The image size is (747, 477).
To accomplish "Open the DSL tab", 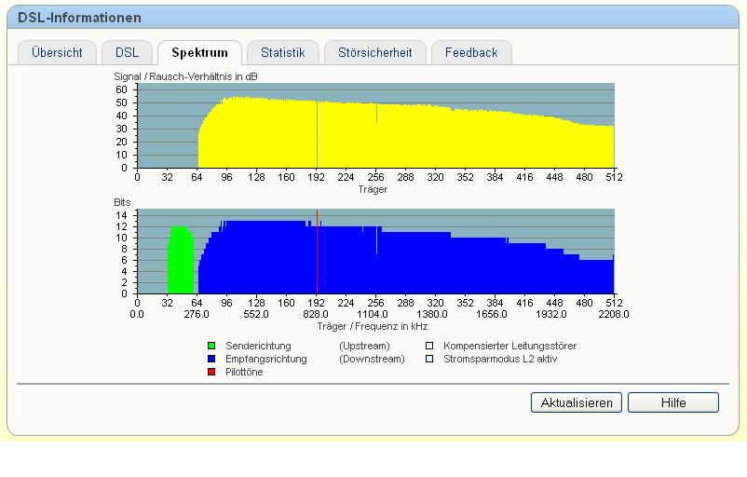I will [x=128, y=52].
